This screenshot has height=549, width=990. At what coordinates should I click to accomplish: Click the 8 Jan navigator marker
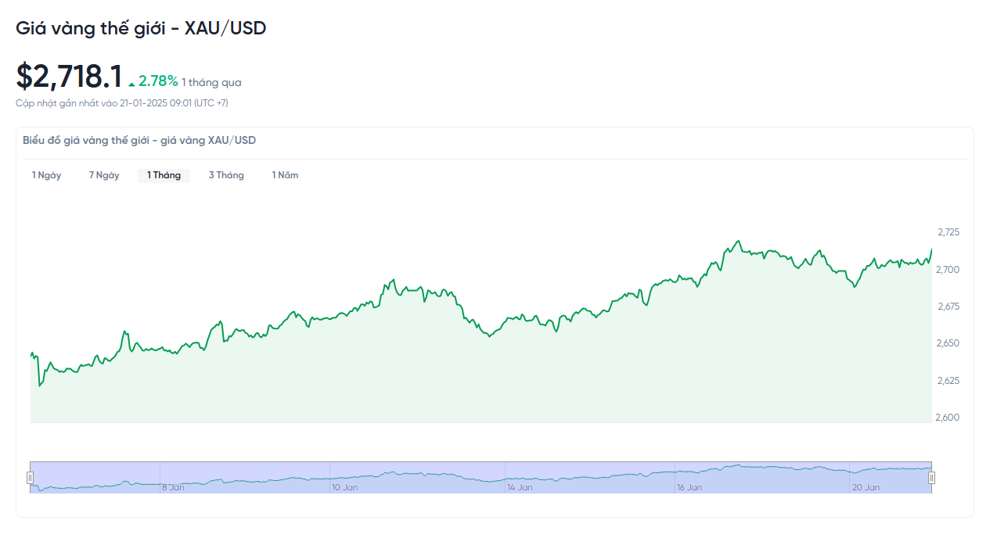[x=173, y=487]
